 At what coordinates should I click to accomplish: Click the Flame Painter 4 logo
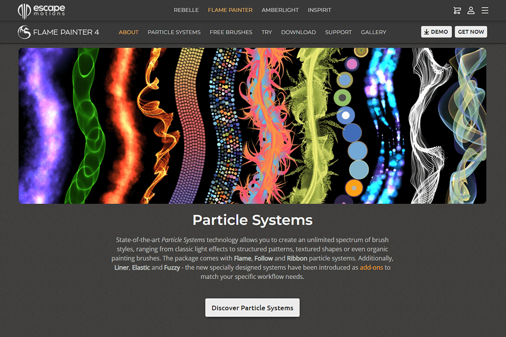(59, 32)
